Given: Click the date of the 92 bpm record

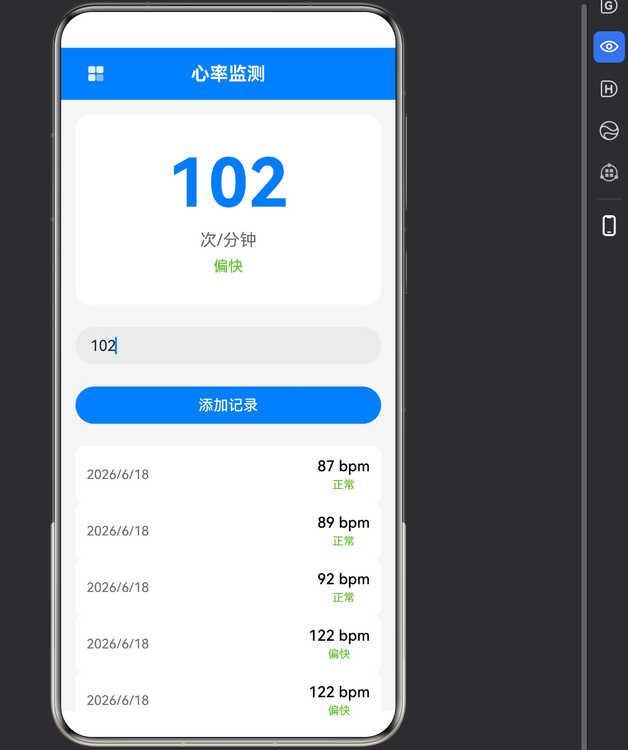Looking at the screenshot, I should (x=118, y=587).
